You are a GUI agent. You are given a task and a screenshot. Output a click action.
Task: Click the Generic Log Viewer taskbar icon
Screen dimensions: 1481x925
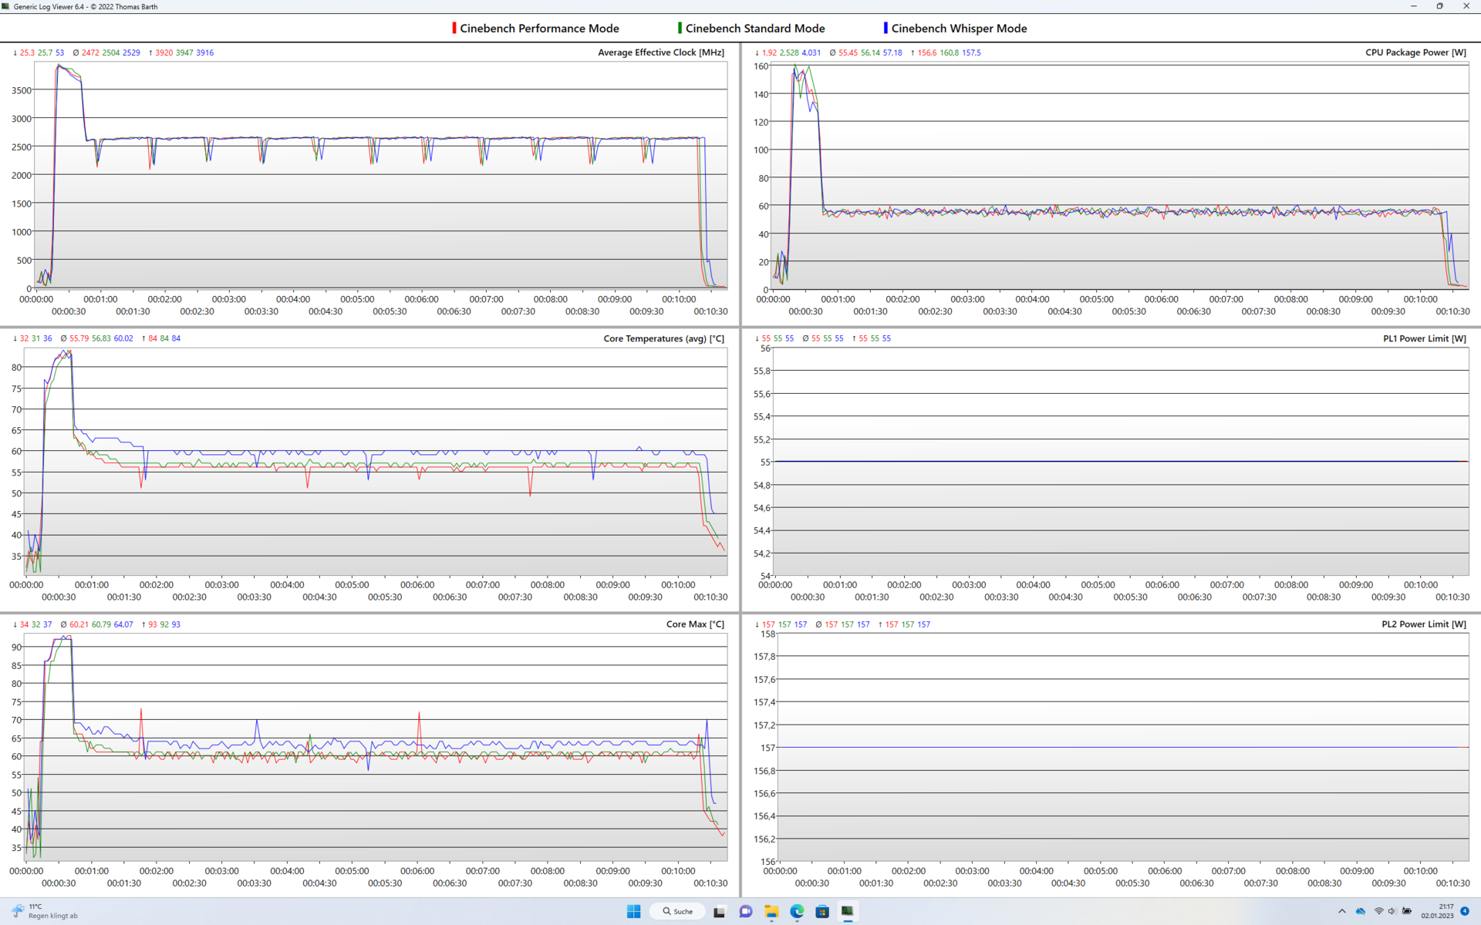click(x=847, y=911)
